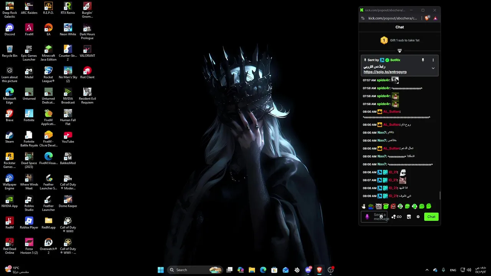Expand the pinned message chevron
Screen dimensions: 491x276
tap(433, 68)
